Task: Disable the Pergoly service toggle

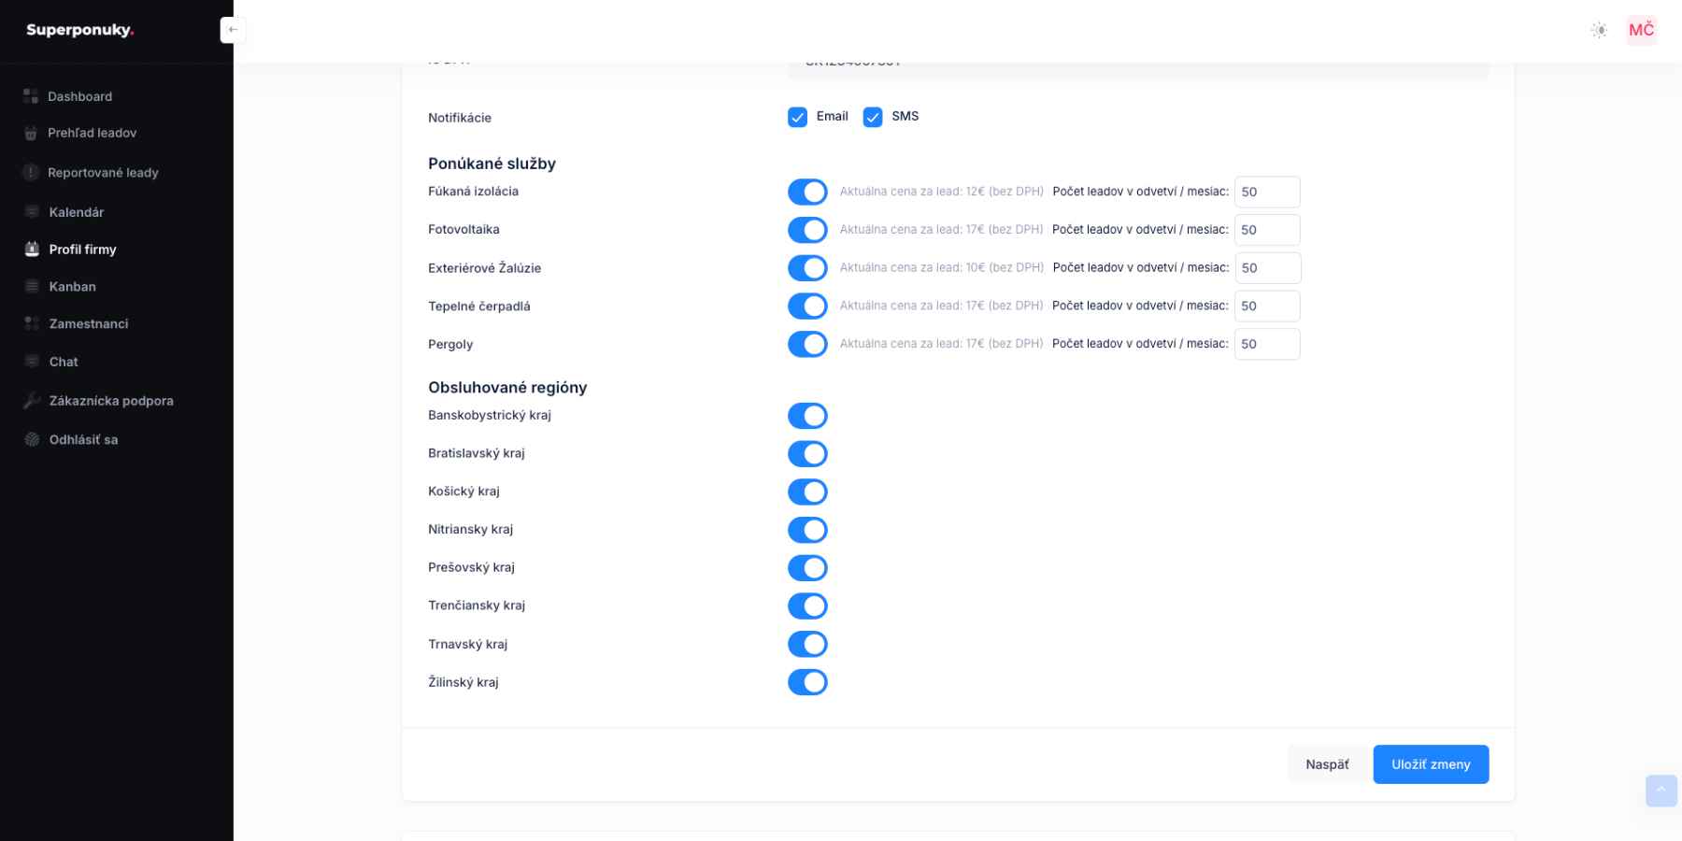Action: pyautogui.click(x=807, y=344)
